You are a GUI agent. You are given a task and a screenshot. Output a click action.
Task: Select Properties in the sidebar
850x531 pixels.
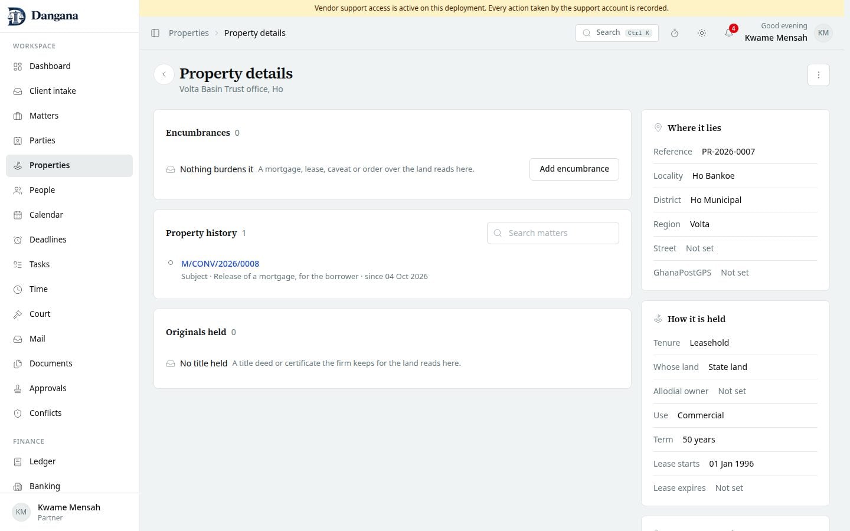point(69,165)
